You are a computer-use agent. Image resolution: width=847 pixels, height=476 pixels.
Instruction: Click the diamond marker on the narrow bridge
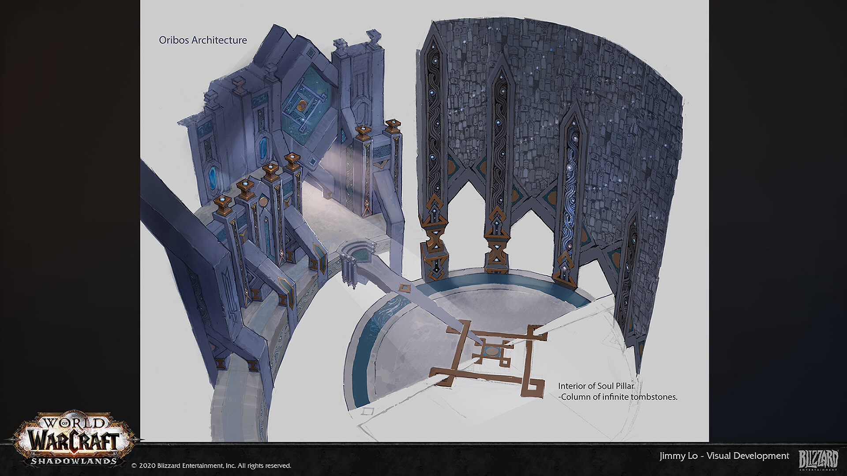(404, 288)
